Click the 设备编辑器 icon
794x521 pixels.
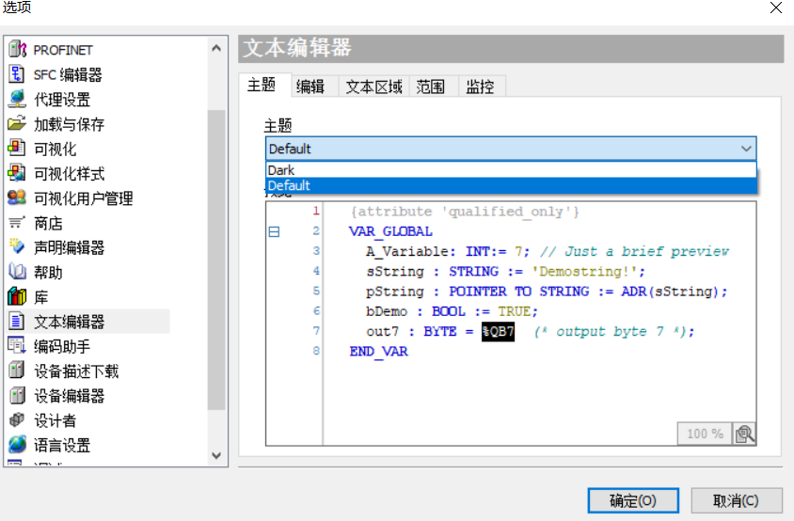tap(17, 395)
